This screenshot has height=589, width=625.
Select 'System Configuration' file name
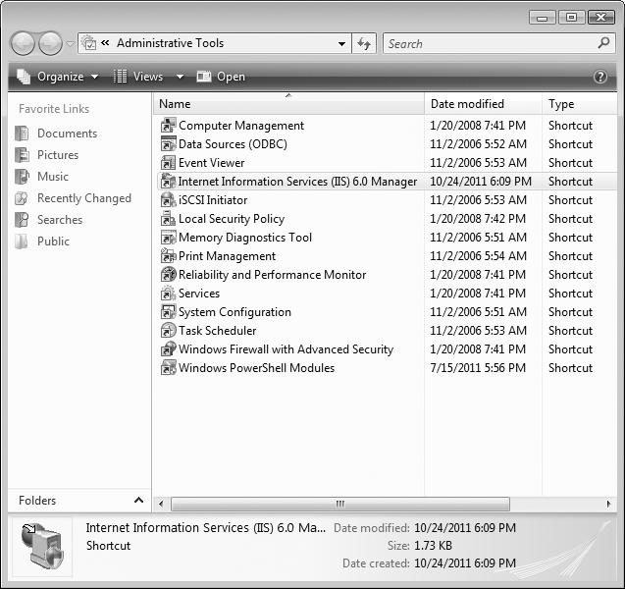pos(234,312)
